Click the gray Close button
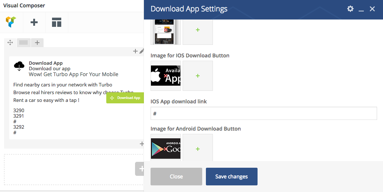This screenshot has width=383, height=192. click(x=176, y=177)
